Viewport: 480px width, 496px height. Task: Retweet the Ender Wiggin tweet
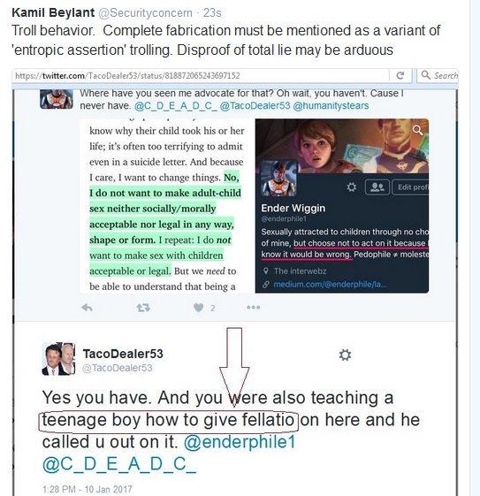(x=143, y=307)
